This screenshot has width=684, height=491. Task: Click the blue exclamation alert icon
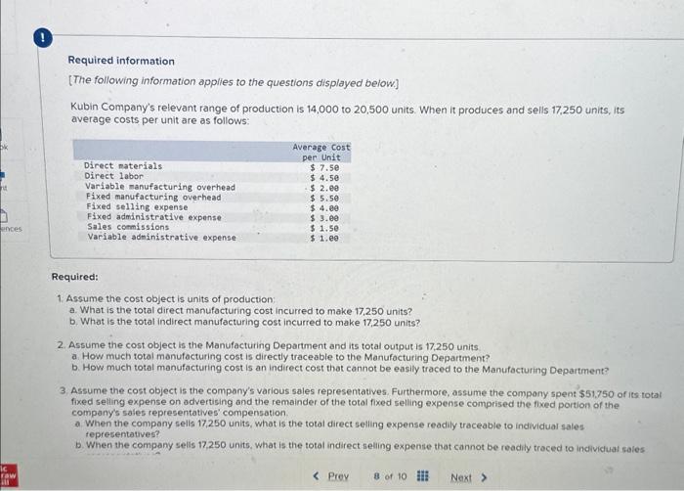[43, 38]
